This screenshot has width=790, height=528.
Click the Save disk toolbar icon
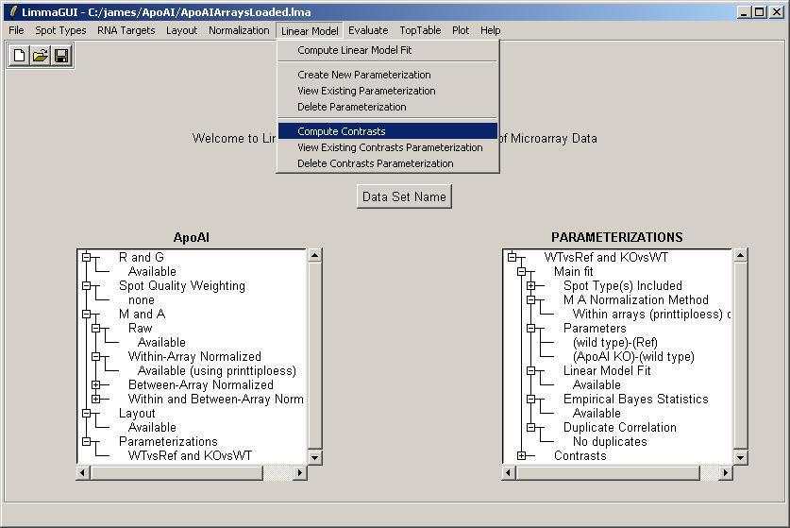tap(61, 56)
